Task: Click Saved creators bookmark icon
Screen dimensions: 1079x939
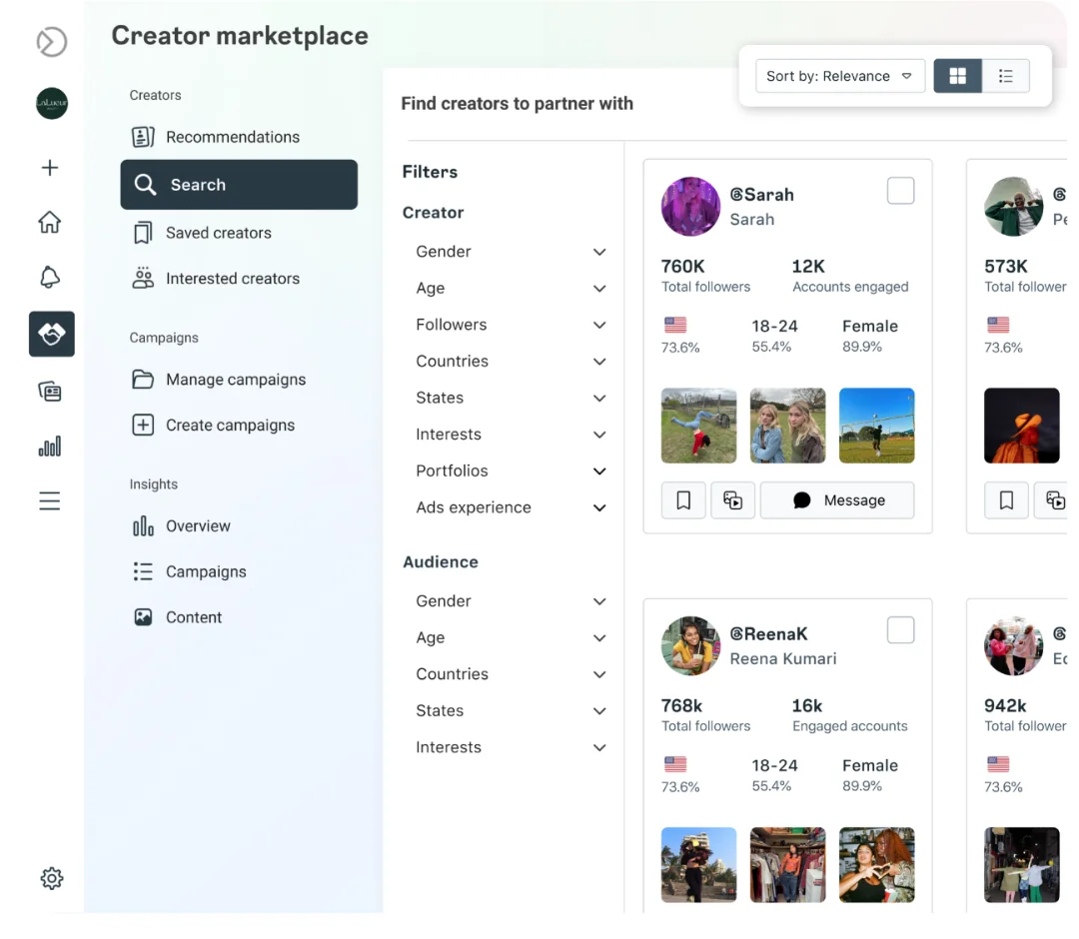Action: click(x=143, y=233)
